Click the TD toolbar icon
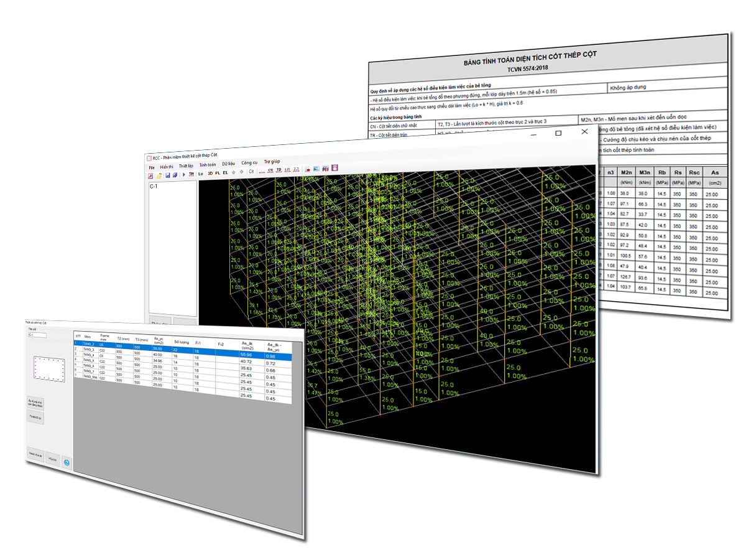Screen dimensions: 746x560 279,169
